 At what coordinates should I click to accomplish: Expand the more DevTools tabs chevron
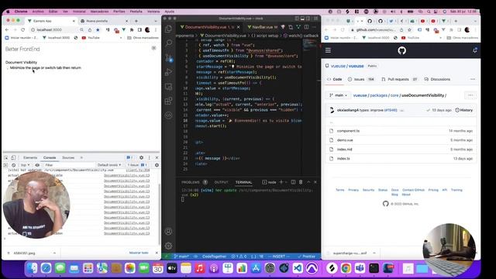point(81,157)
